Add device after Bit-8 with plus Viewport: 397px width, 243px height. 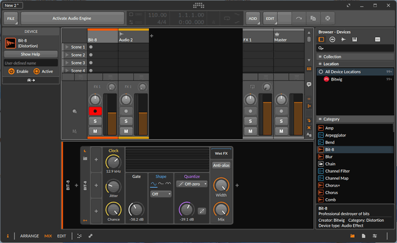tap(237, 185)
